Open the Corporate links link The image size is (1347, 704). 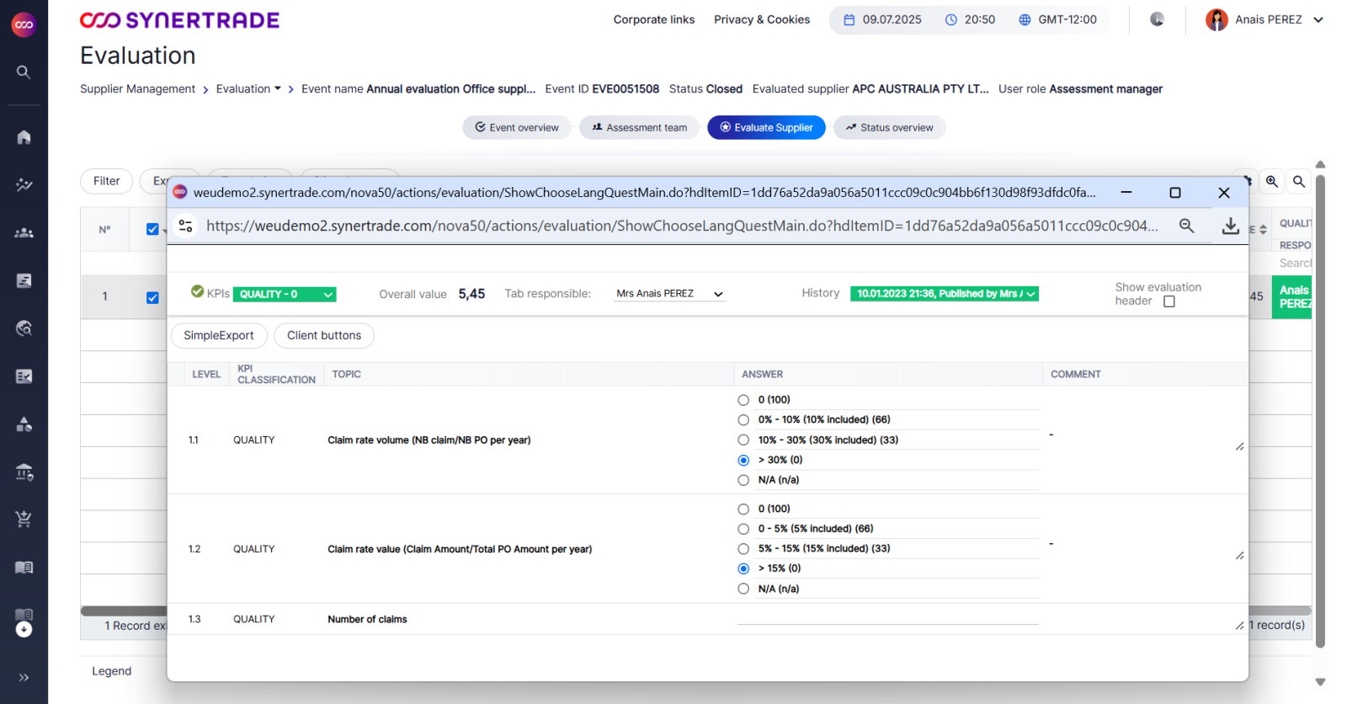pyautogui.click(x=654, y=19)
